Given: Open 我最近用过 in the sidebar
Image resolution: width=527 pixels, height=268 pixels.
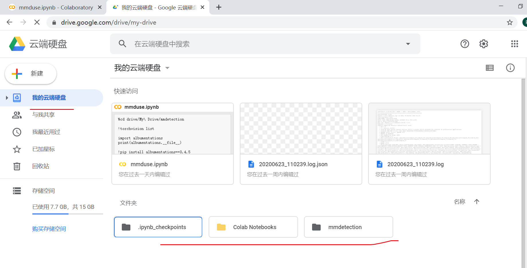Looking at the screenshot, I should 46,132.
